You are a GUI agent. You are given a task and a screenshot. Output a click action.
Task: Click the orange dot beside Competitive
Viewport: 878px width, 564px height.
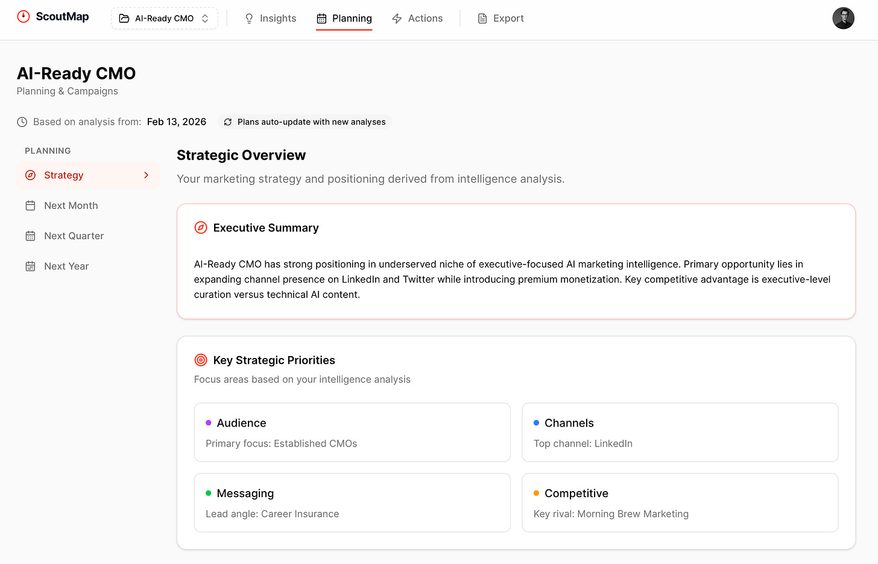[x=537, y=493]
